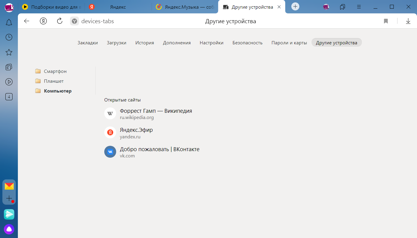Open the browser hamburger menu
417x238 pixels.
[359, 7]
